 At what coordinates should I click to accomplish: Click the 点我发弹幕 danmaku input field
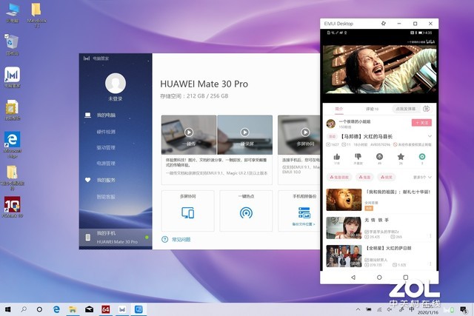(x=406, y=109)
